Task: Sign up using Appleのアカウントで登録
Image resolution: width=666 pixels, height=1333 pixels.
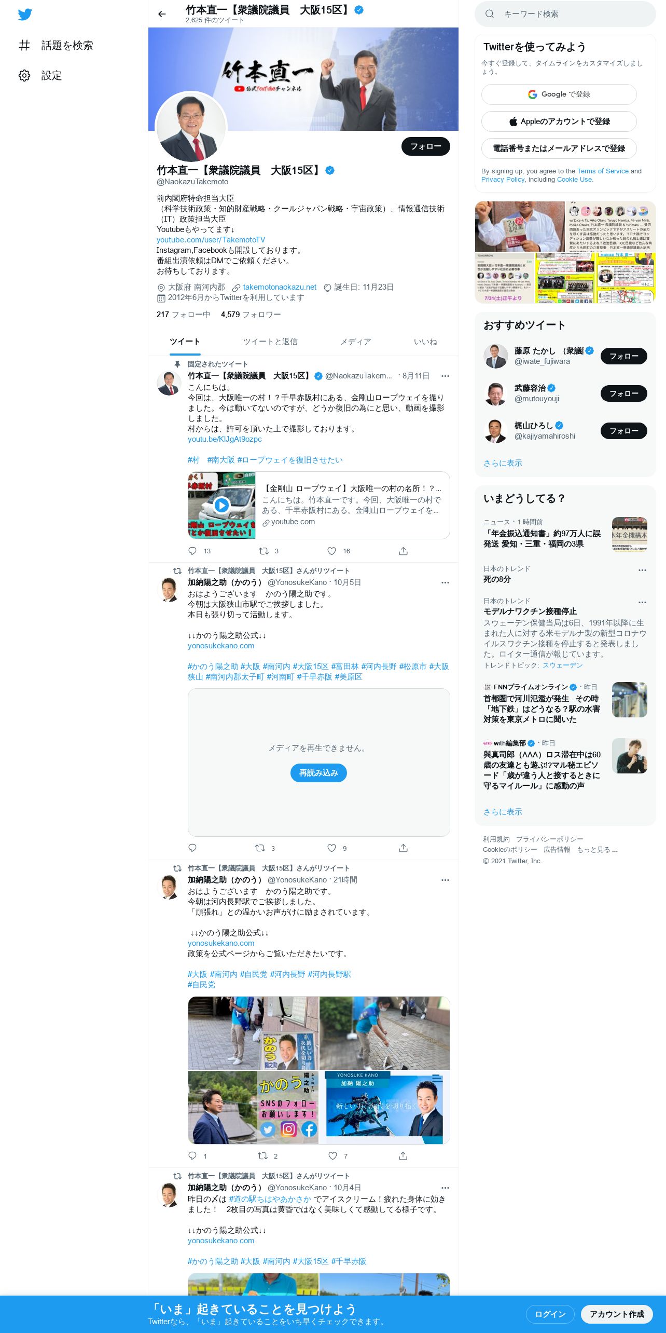Action: tap(559, 121)
